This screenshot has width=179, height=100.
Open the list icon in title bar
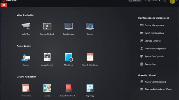[145, 1]
